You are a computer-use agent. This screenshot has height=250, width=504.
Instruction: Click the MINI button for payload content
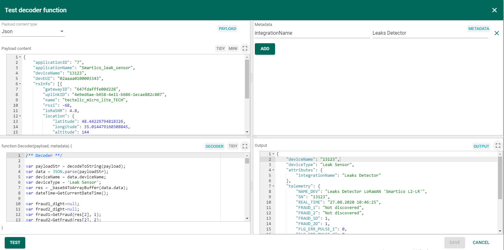pos(233,49)
